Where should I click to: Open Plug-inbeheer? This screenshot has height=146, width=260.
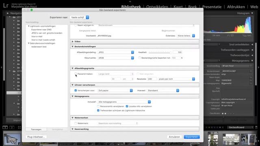click(x=36, y=137)
